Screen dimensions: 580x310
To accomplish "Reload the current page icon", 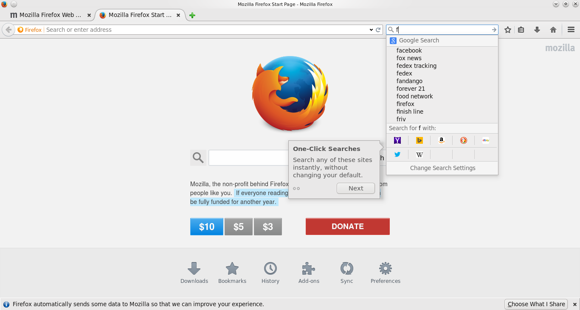I will pyautogui.click(x=378, y=30).
